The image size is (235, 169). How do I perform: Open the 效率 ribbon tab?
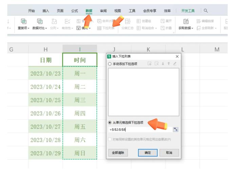pos(167,11)
